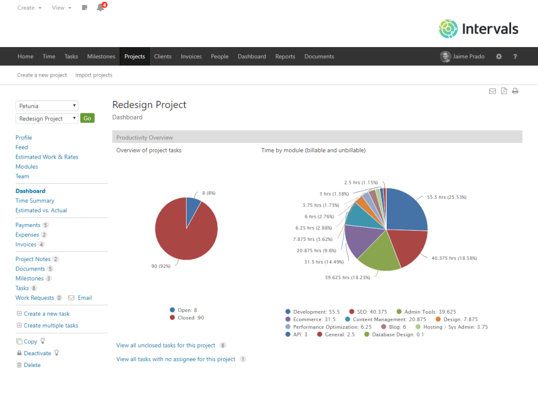View all unclosed tasks for this project
538x404 pixels.
[166, 345]
